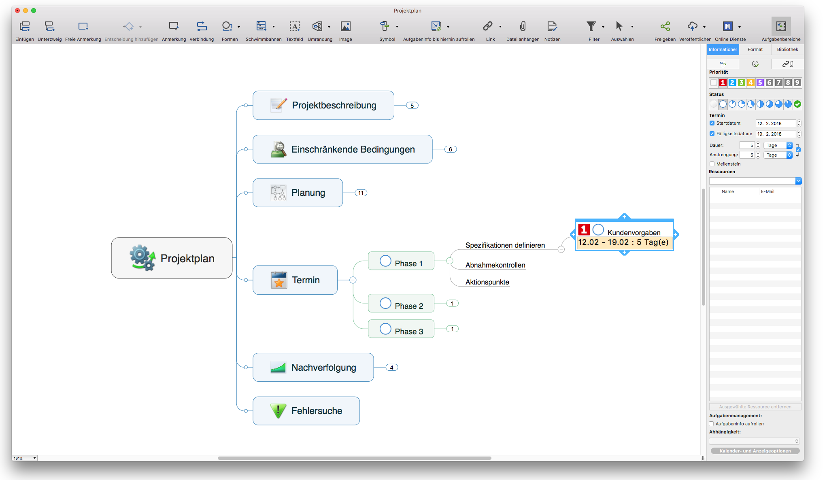The image size is (827, 480).
Task: Click Ausgewählte Ressource entfernen button
Action: click(x=755, y=406)
